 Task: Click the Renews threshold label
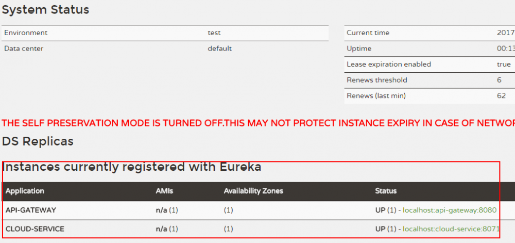(x=377, y=80)
